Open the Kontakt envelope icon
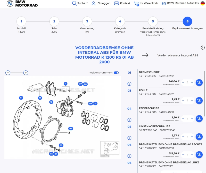Viewport: 206px width, 173px height. pyautogui.click(x=116, y=3)
